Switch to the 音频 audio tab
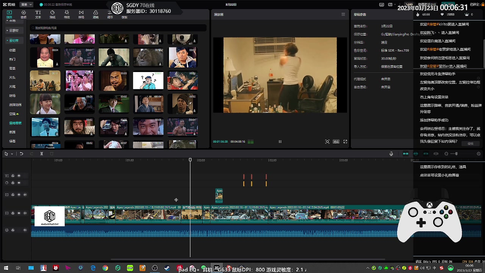The width and height of the screenshot is (485, 273). click(23, 14)
